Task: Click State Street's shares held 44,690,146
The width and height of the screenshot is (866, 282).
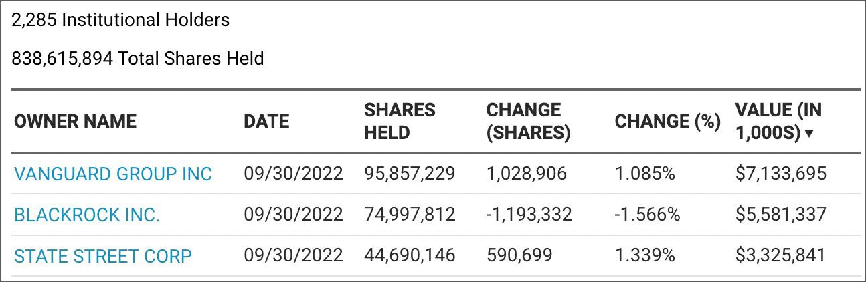Action: [x=410, y=256]
